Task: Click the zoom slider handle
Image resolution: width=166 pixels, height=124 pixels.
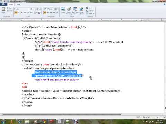Action: [x=157, y=117]
